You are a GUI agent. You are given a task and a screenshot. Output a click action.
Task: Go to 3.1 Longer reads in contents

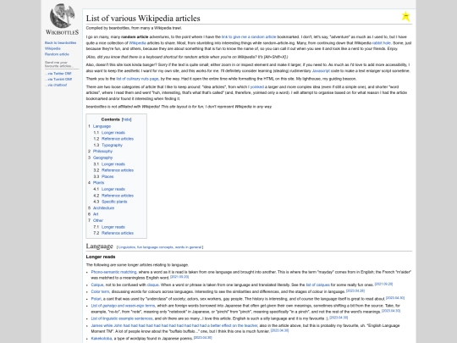click(x=113, y=164)
